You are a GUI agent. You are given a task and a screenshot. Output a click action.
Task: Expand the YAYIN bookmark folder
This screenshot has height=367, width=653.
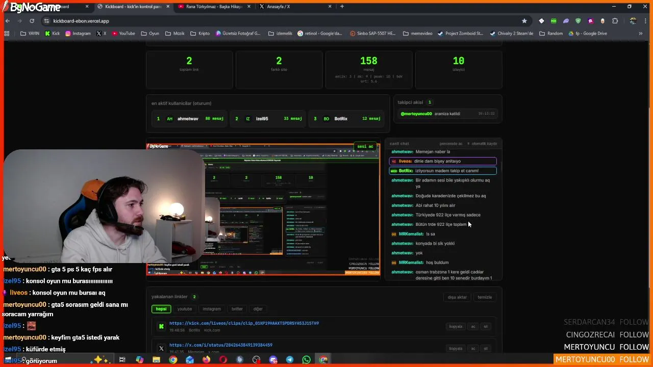(x=30, y=34)
